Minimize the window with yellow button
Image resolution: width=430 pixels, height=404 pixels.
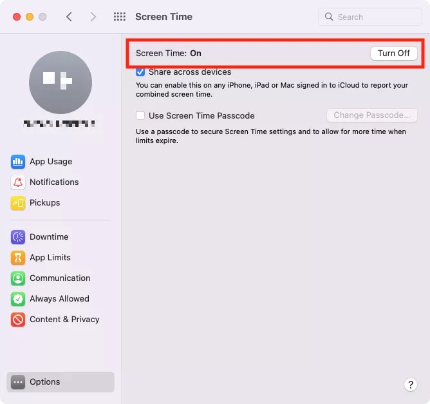pyautogui.click(x=30, y=17)
